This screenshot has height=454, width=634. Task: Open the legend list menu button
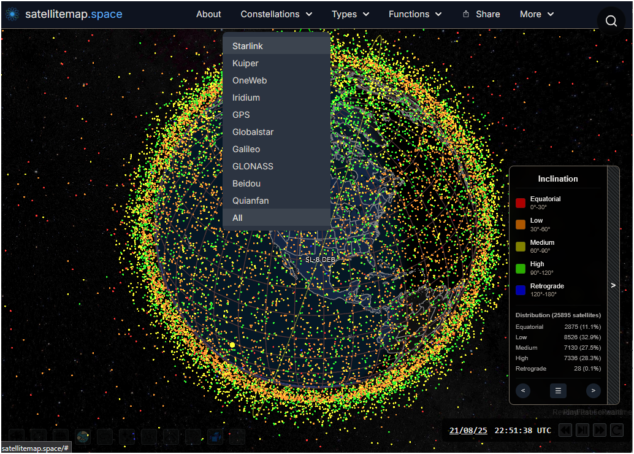[558, 390]
